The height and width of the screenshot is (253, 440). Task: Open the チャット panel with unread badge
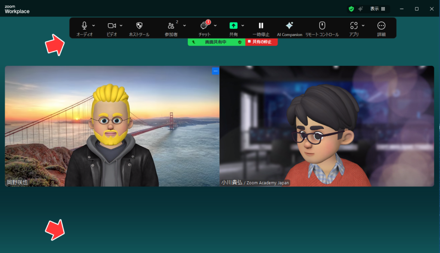pyautogui.click(x=205, y=26)
